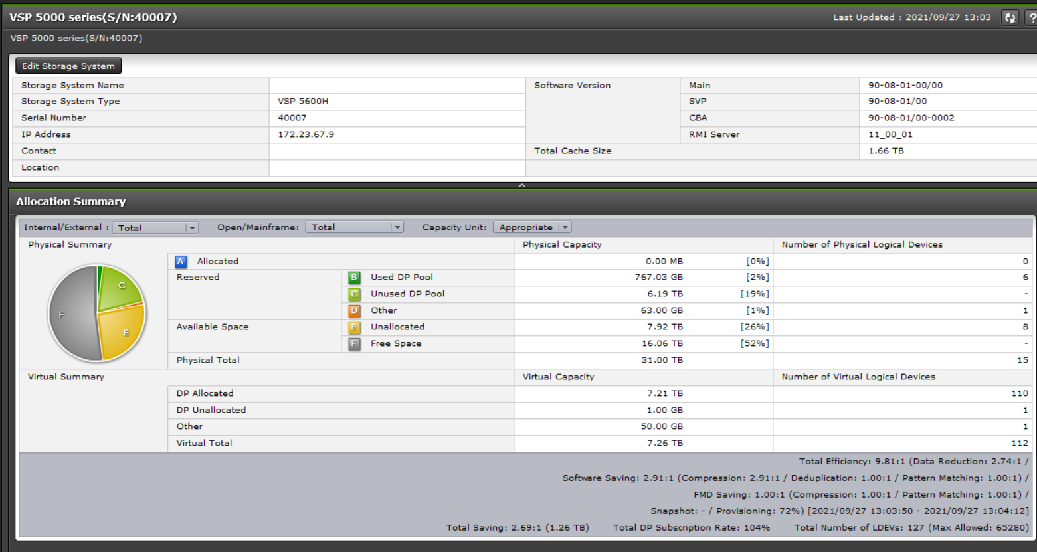Select the Unused DP Pool legend icon
1037x552 pixels.
[x=353, y=294]
